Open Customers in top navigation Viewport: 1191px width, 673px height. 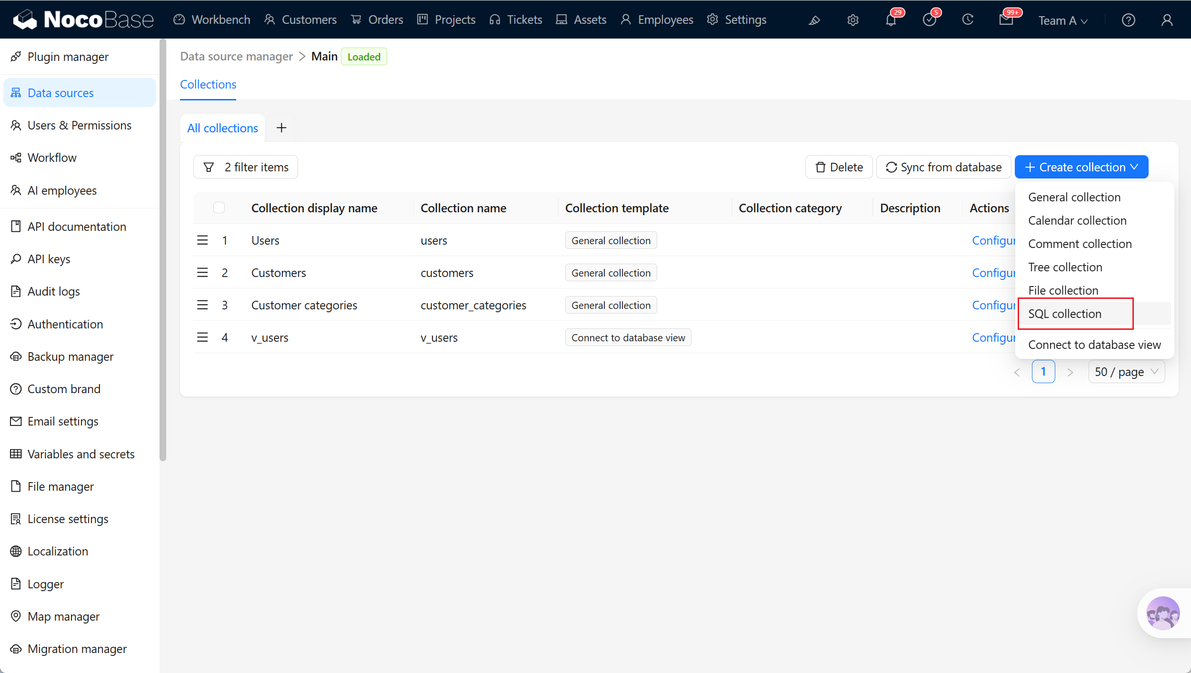(x=300, y=20)
